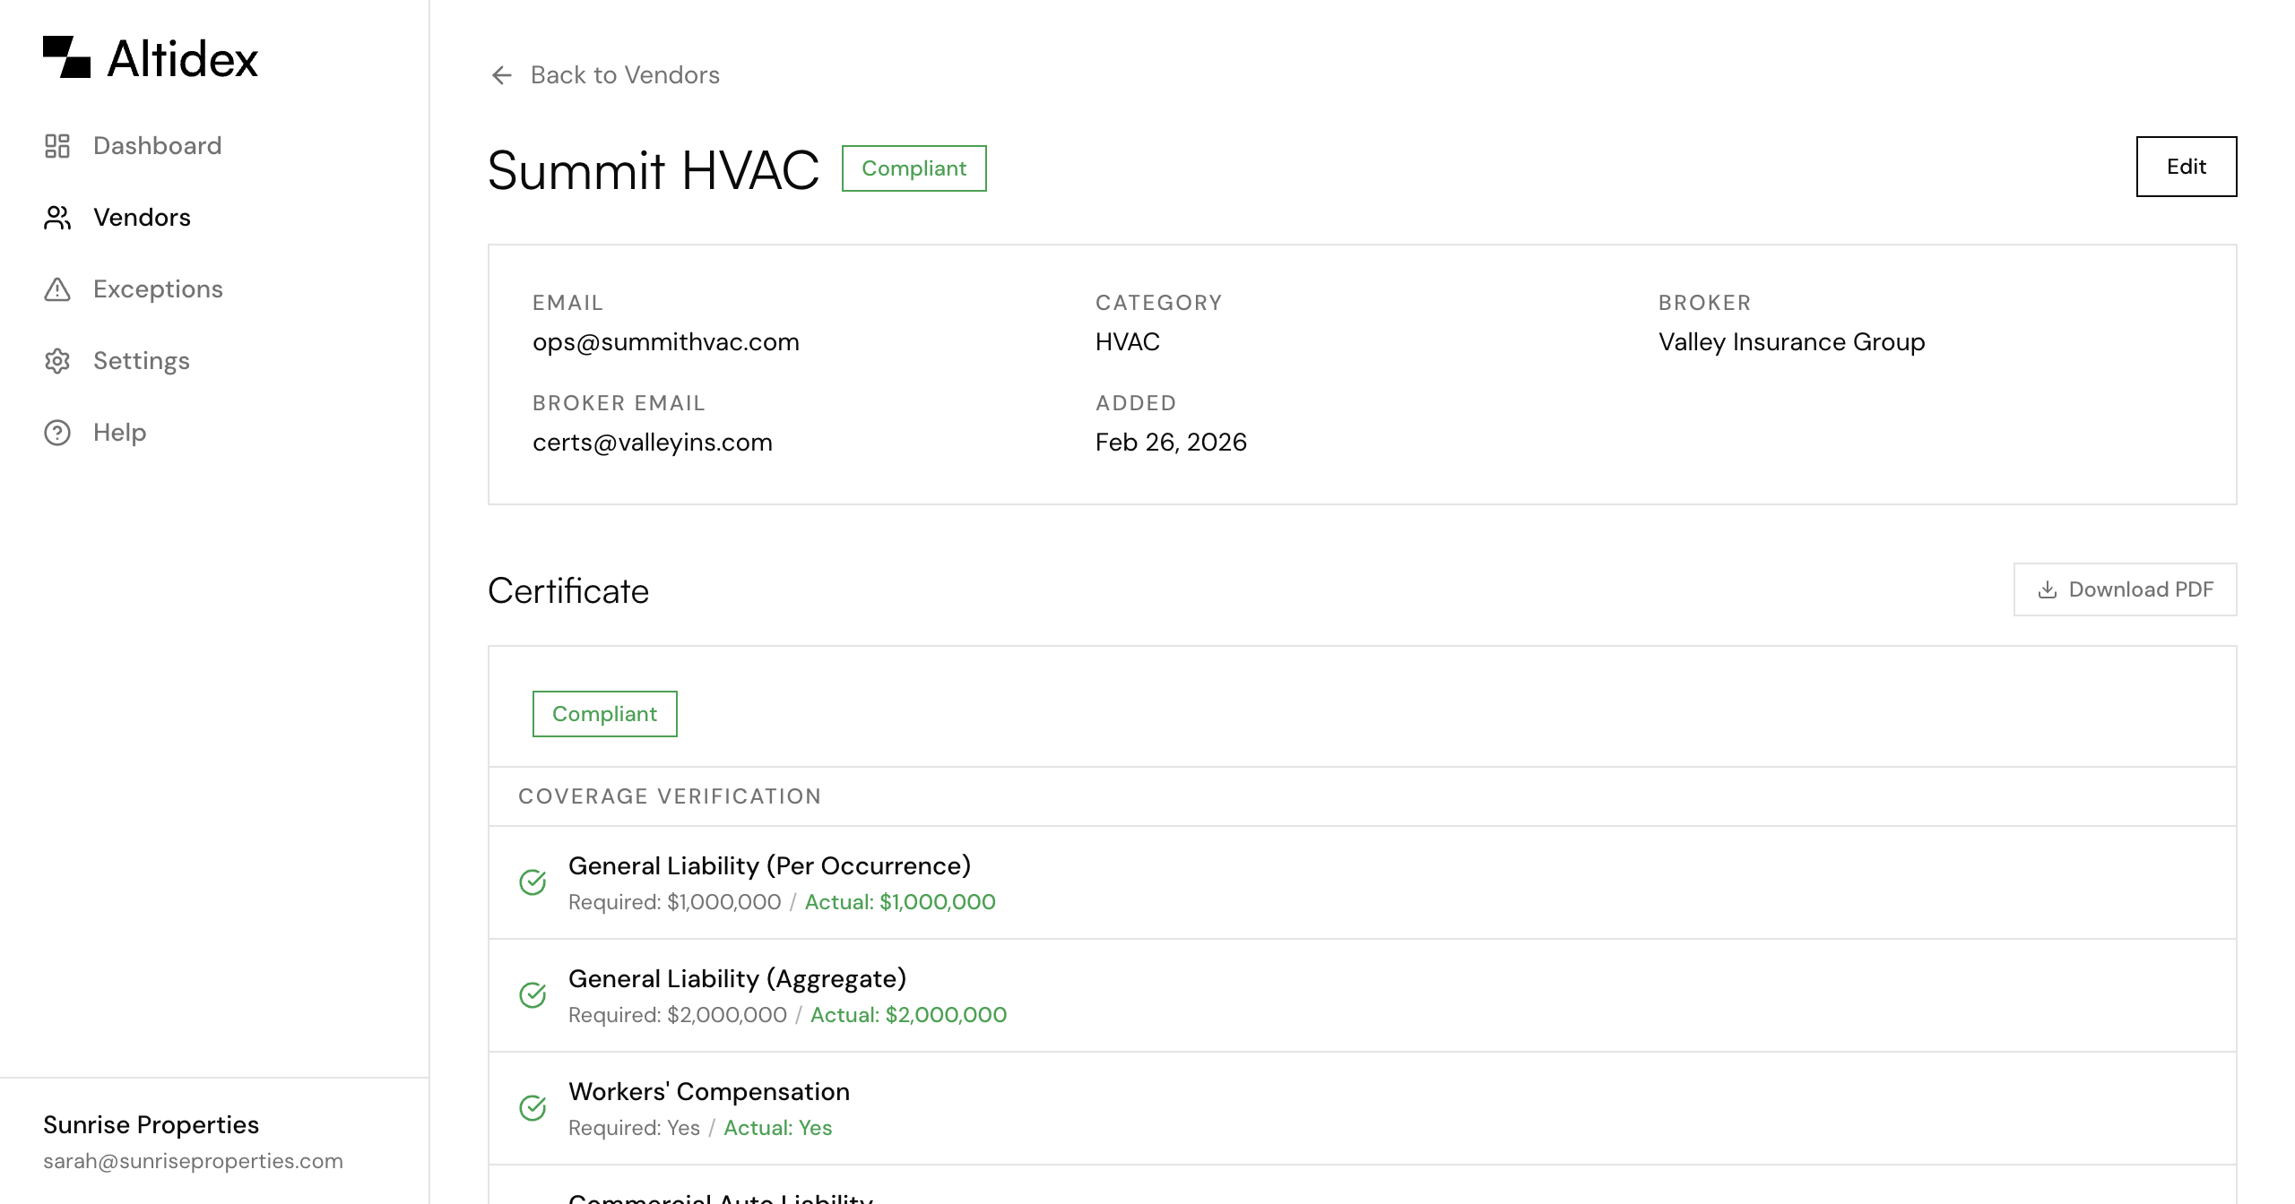Click the download icon in Download PDF
This screenshot has width=2295, height=1204.
click(2048, 589)
